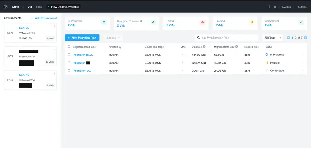Open the settings gear icon
This screenshot has height=148, width=311.
coord(275,7)
